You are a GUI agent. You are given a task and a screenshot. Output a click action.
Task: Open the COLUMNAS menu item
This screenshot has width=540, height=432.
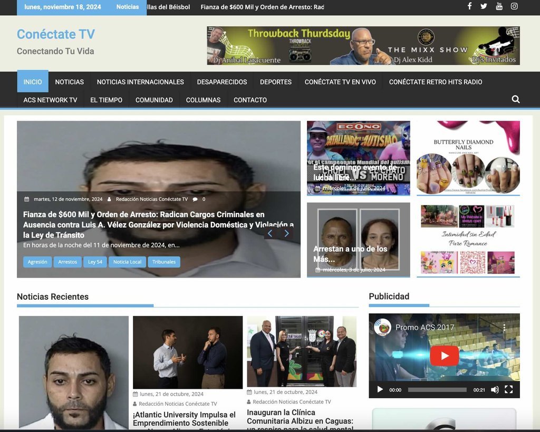203,100
